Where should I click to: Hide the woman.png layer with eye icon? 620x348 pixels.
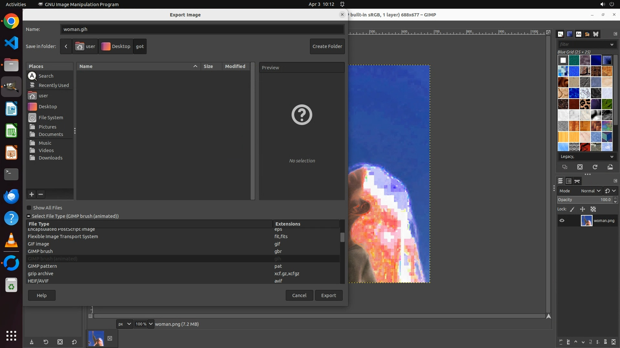pos(562,221)
